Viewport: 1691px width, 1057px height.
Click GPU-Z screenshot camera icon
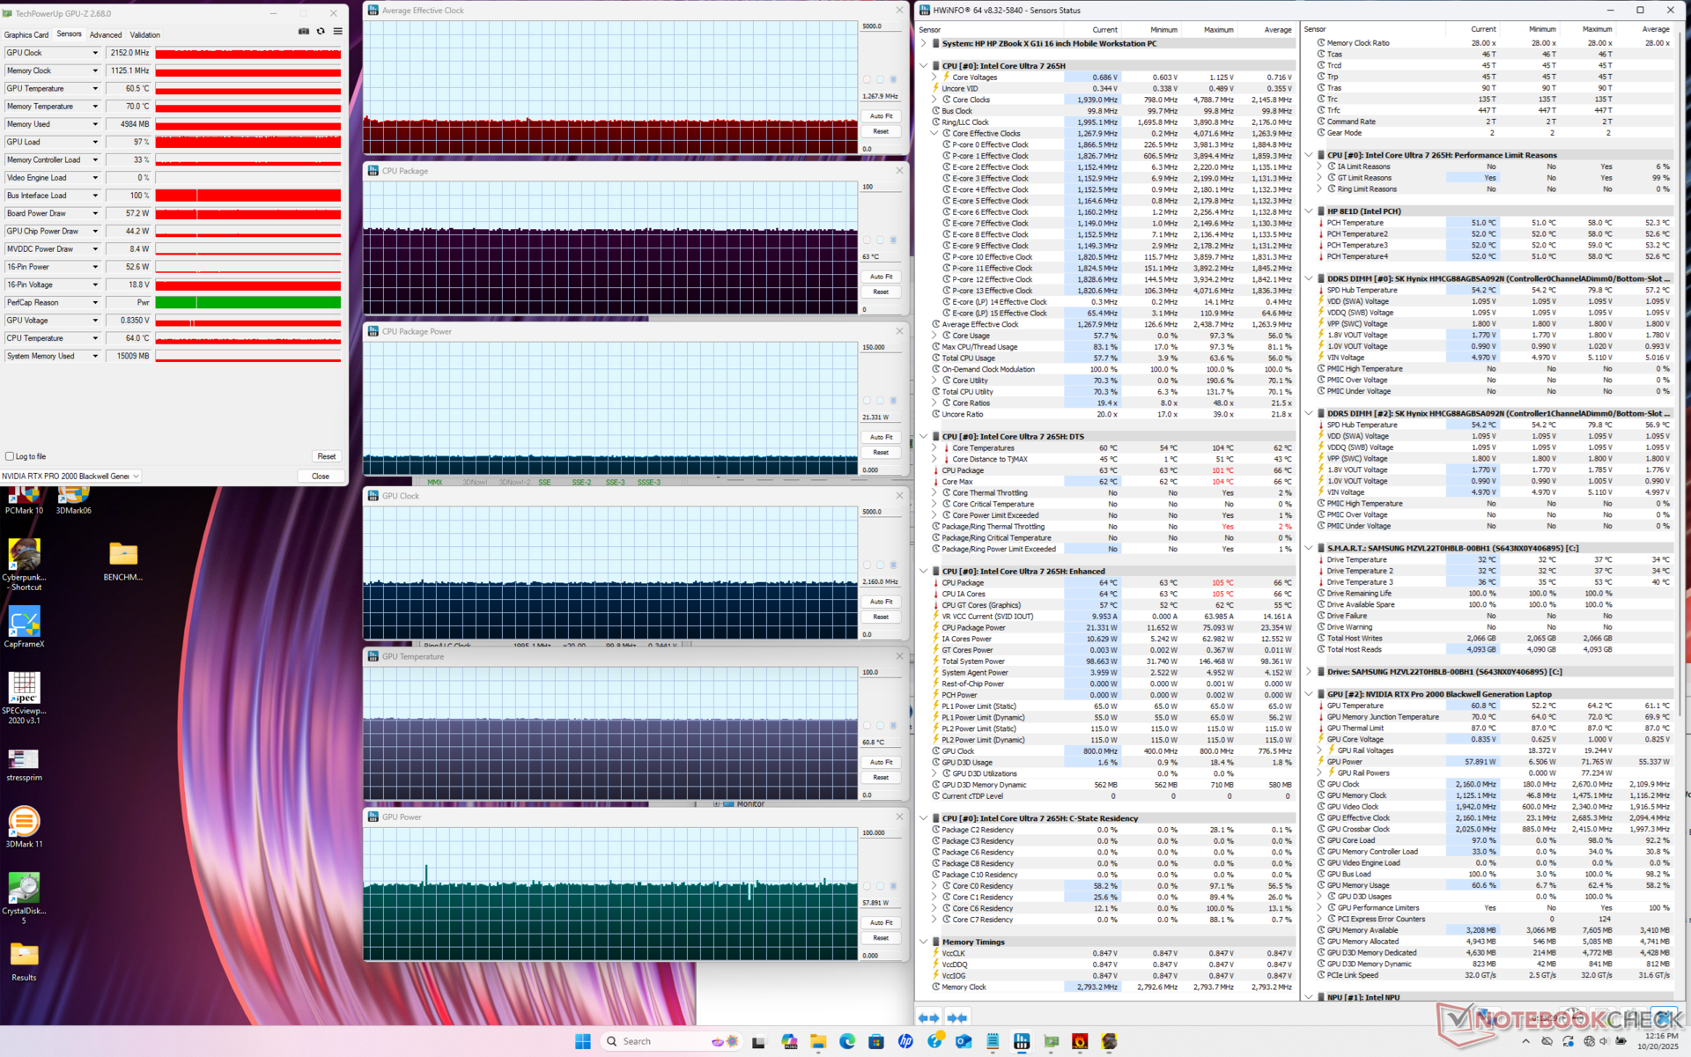coord(304,32)
